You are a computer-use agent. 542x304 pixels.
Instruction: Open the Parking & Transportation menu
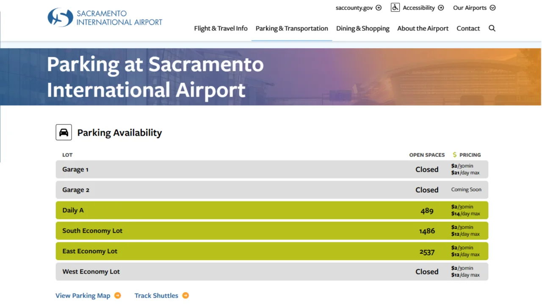292,28
